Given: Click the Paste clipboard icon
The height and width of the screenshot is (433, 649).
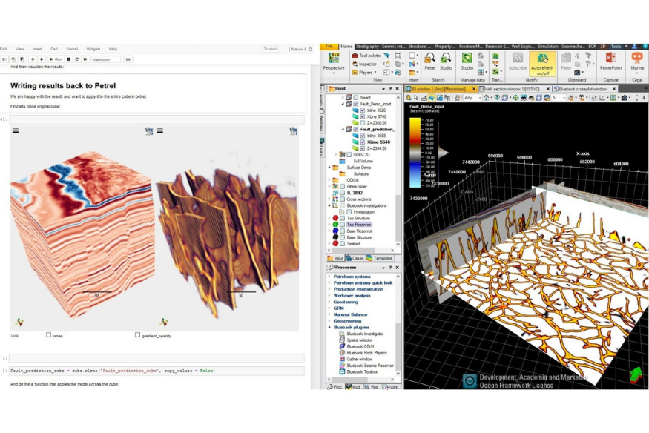Looking at the screenshot, I should (566, 62).
